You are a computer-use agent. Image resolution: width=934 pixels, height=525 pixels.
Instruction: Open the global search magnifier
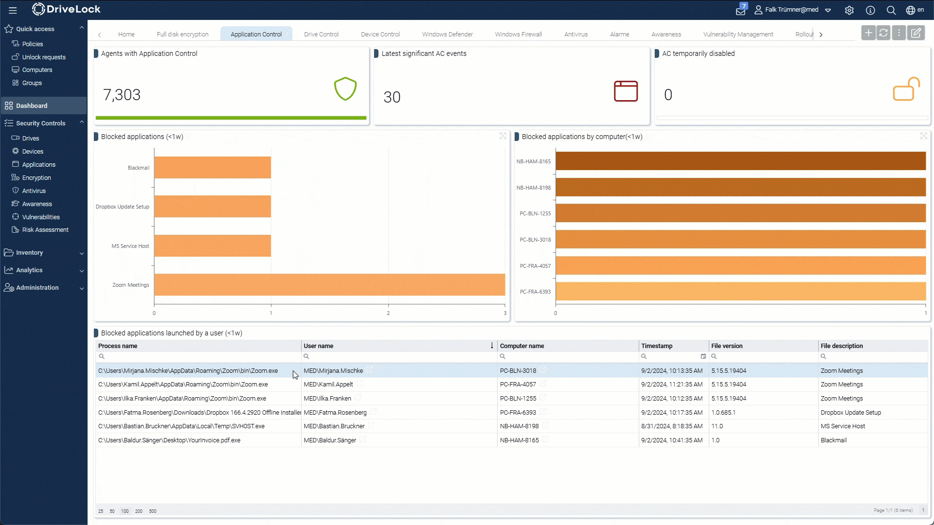(x=891, y=10)
